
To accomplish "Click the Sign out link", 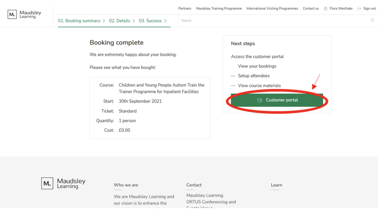I will point(370,8).
